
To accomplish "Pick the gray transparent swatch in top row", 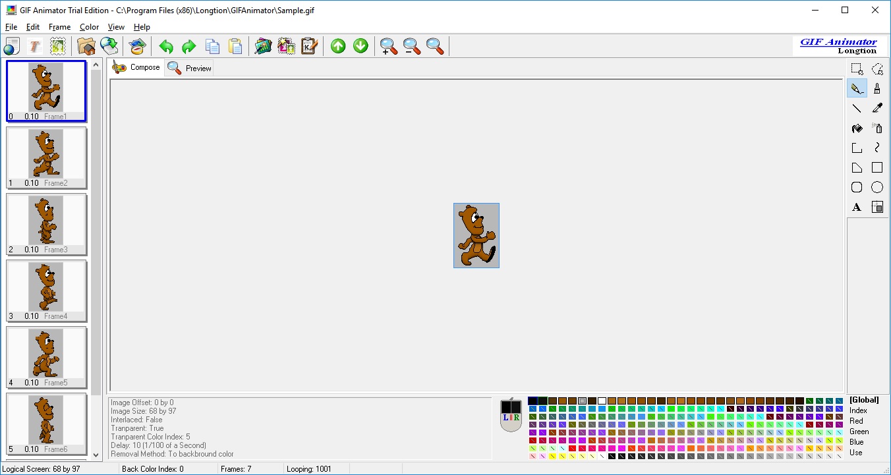I will 582,401.
